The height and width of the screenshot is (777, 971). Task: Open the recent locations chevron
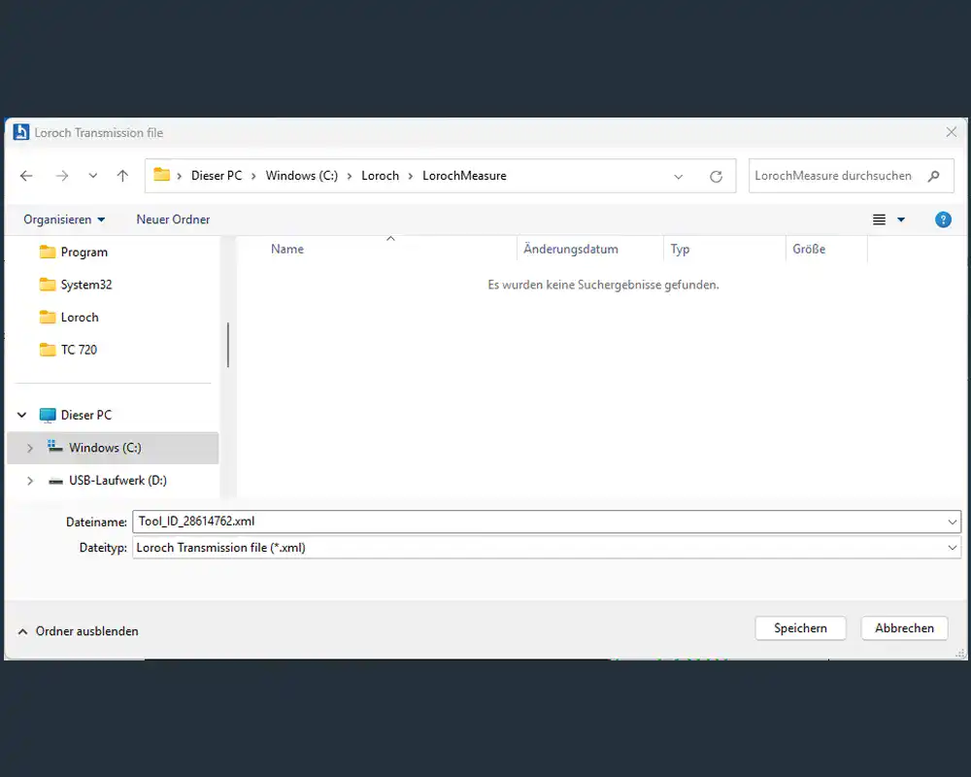click(x=93, y=176)
